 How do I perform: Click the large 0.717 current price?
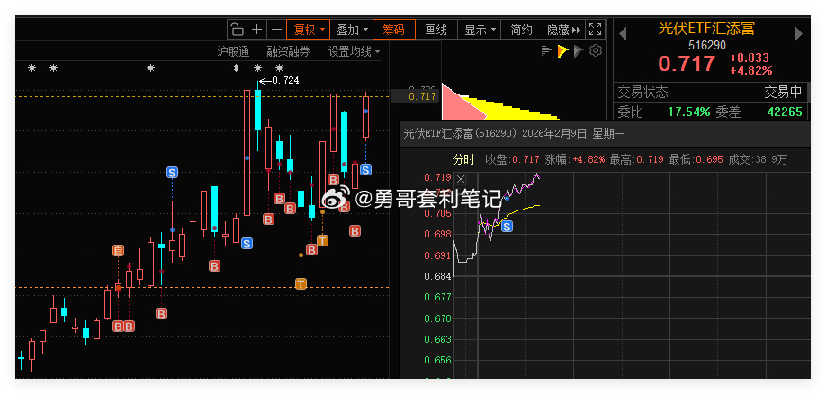tap(687, 64)
